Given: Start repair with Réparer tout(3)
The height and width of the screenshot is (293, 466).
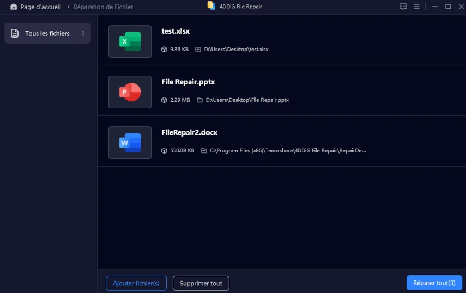Looking at the screenshot, I should coord(434,283).
